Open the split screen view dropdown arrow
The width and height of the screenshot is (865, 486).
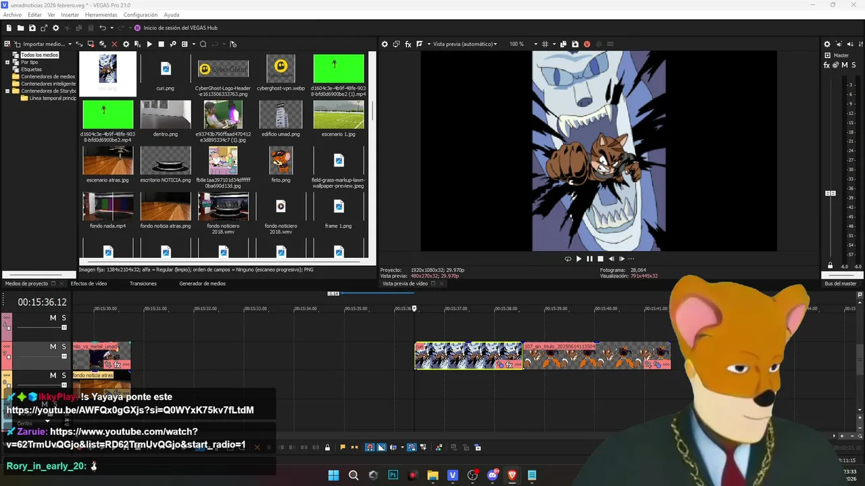point(428,44)
